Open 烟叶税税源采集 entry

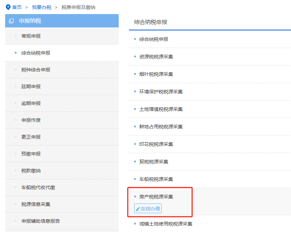click(156, 74)
